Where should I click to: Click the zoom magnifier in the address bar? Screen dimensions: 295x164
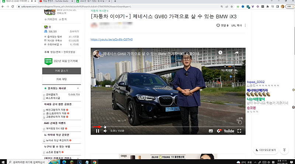222,7
